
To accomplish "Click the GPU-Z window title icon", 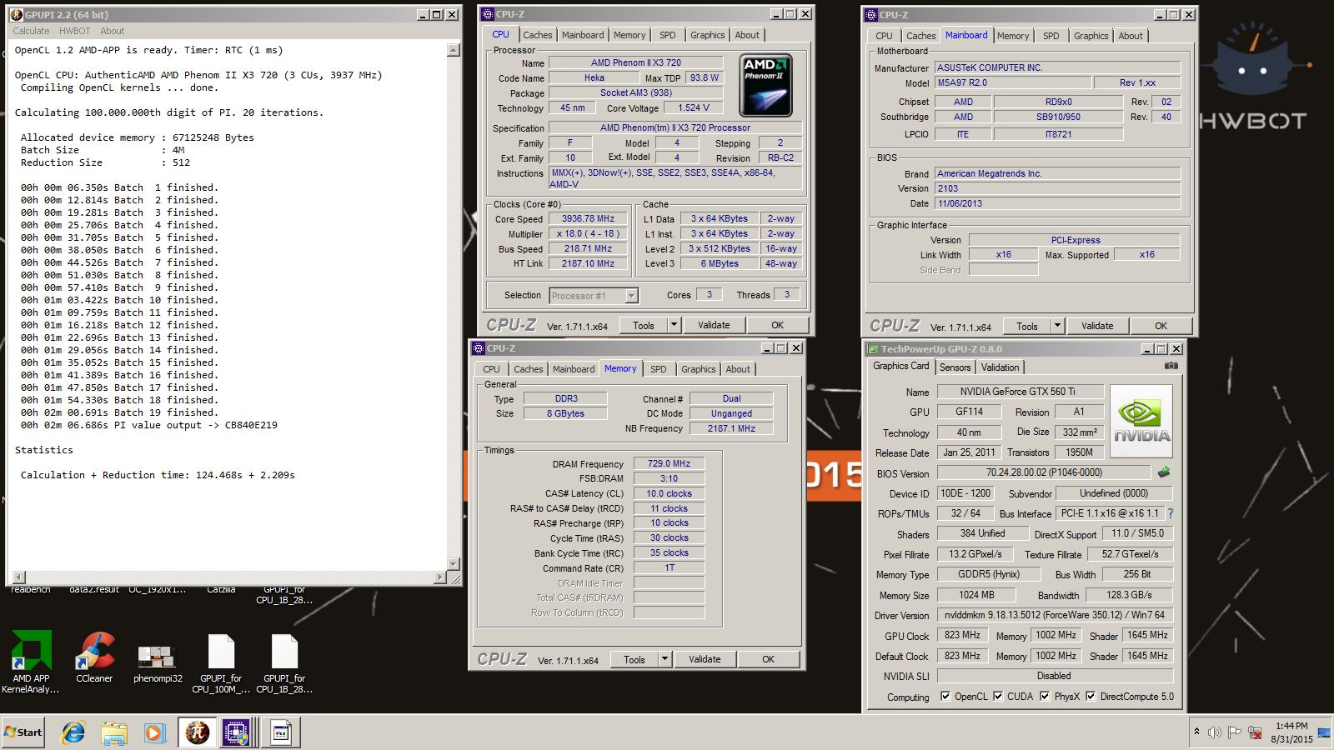I will 874,348.
